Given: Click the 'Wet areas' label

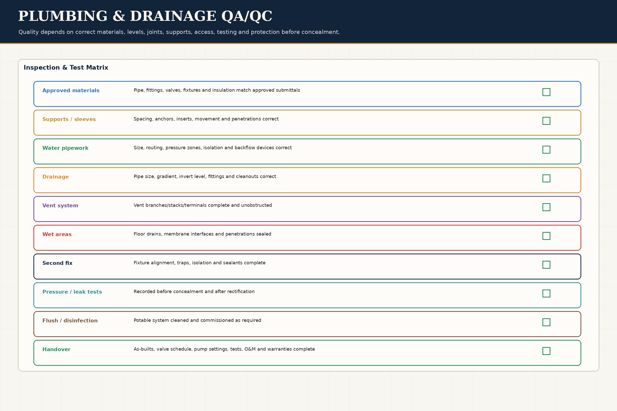Looking at the screenshot, I should [x=57, y=234].
